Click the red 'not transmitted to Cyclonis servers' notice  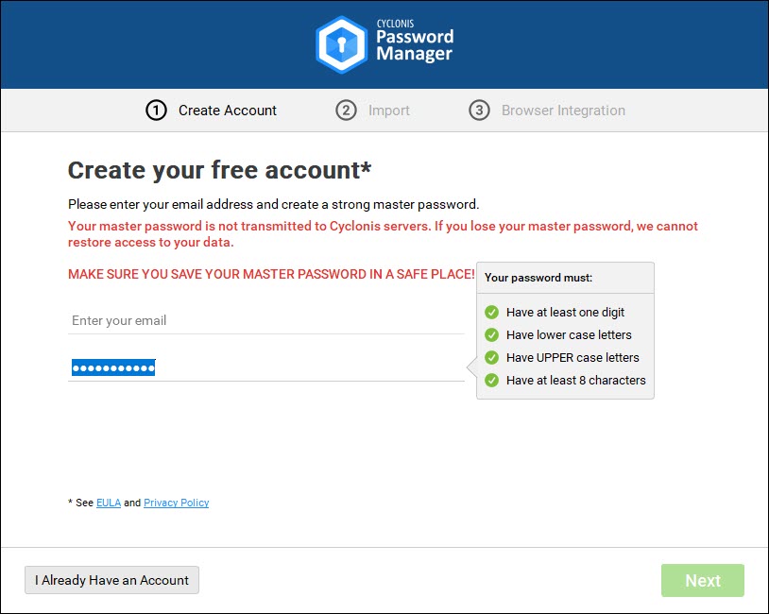click(383, 234)
